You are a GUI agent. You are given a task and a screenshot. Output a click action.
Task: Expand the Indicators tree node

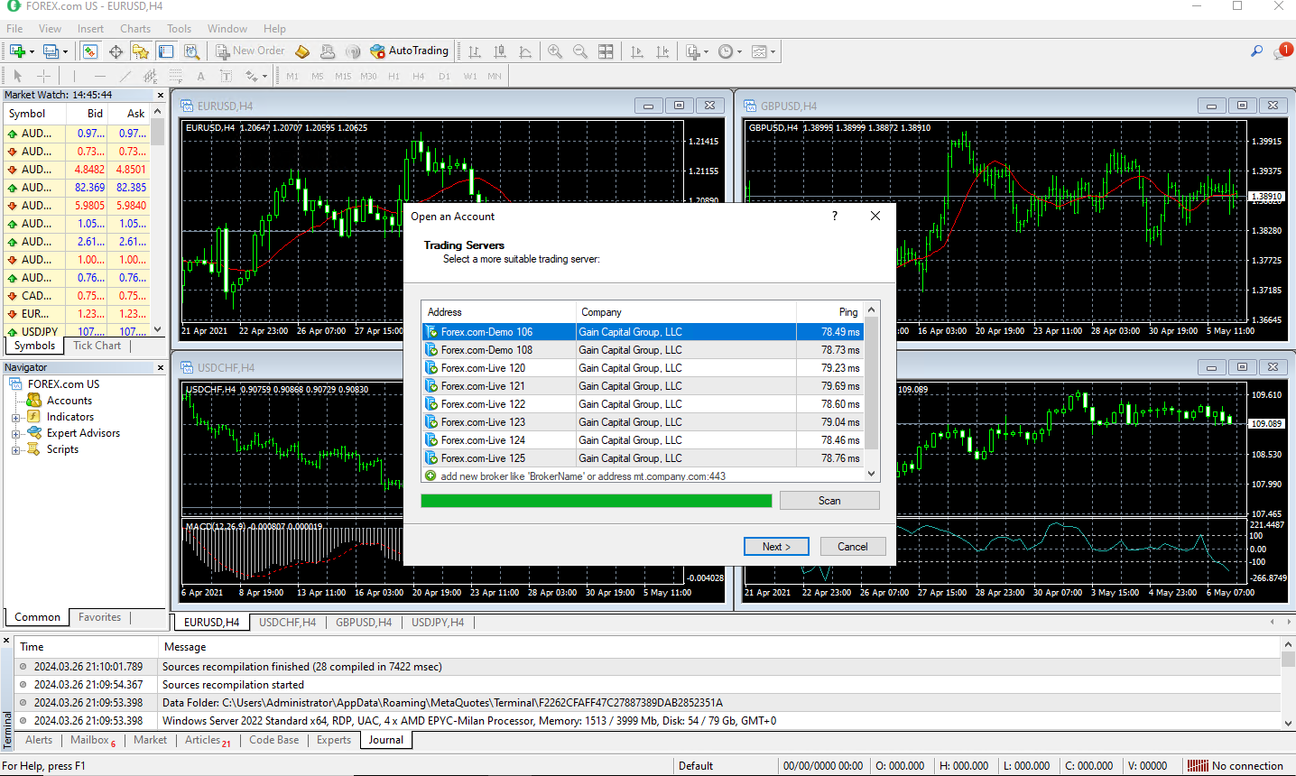15,417
